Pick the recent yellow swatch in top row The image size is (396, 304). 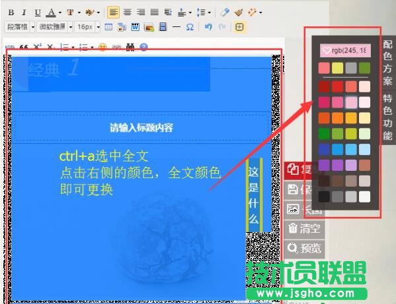(337, 68)
